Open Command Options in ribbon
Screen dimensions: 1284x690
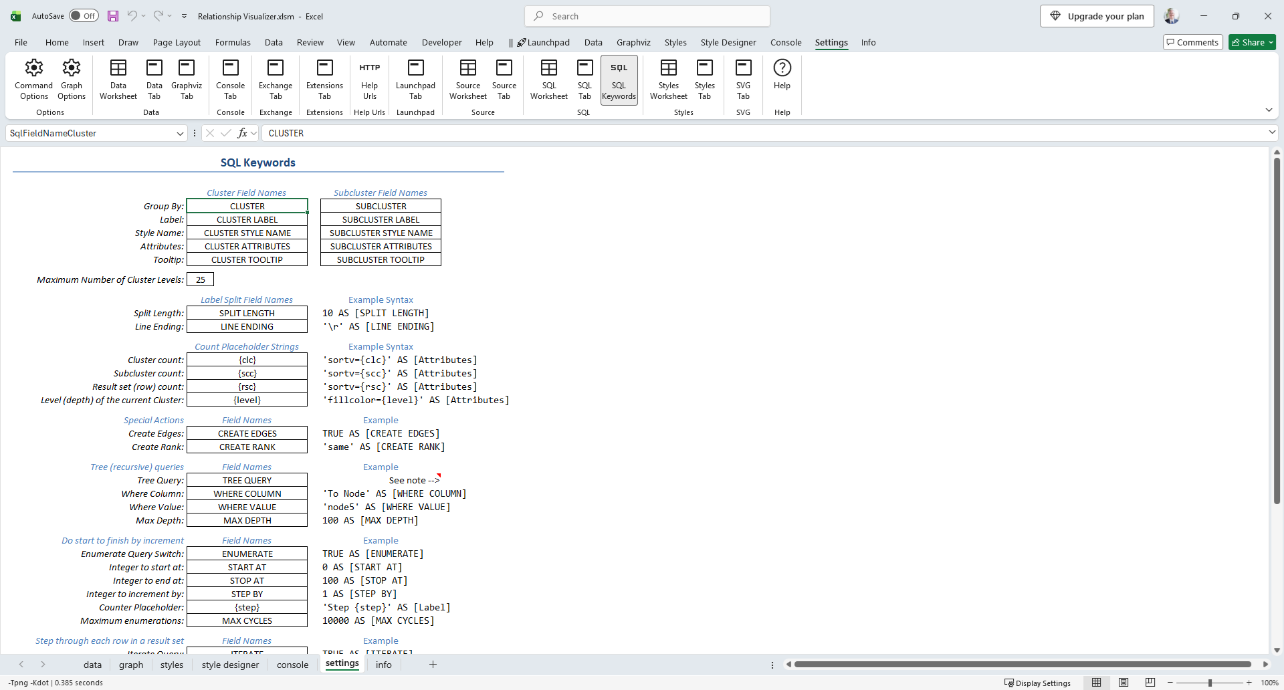pos(33,79)
